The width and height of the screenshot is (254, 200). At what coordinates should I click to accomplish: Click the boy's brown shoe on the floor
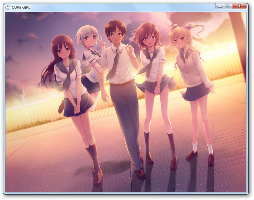140,175
